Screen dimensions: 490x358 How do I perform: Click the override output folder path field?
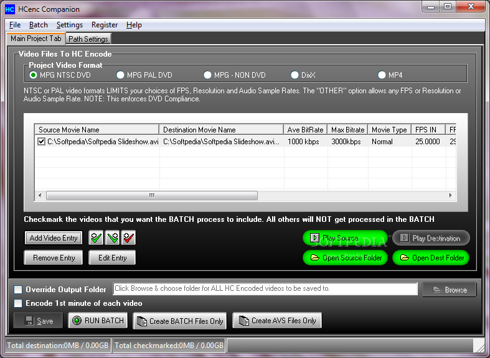tap(265, 288)
